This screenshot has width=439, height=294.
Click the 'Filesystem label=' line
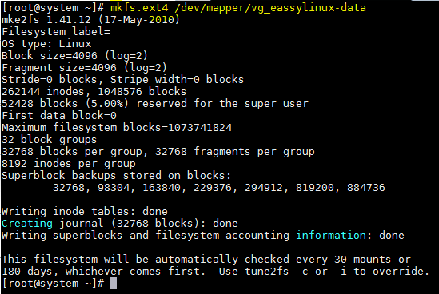point(56,31)
